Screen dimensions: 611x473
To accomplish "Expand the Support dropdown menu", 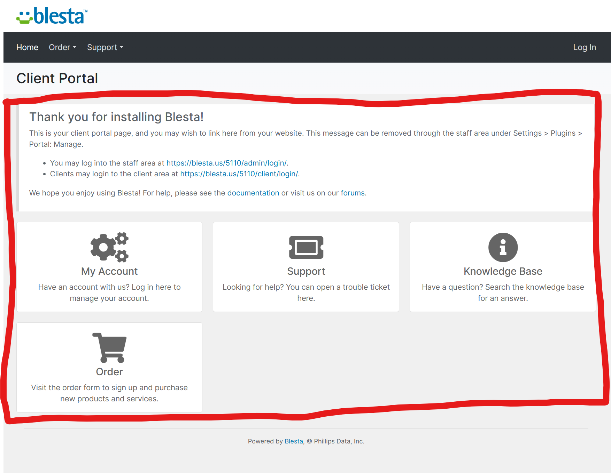I will 105,47.
